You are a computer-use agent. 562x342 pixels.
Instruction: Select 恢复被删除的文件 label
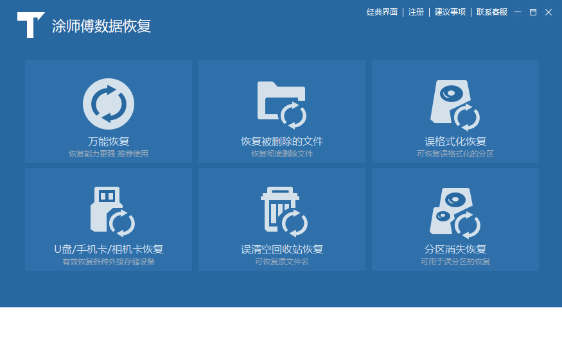[x=282, y=141]
